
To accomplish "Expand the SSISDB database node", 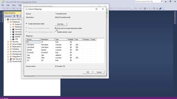I will click(x=11, y=37).
